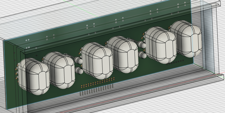Select the transparent enclosure right side wall
Image resolution: width=225 pixels, height=113 pixels.
click(x=208, y=37)
